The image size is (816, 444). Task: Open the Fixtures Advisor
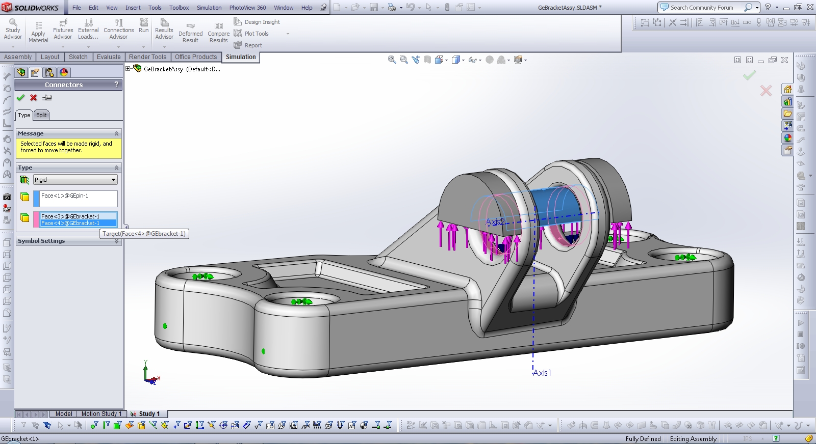click(x=63, y=30)
